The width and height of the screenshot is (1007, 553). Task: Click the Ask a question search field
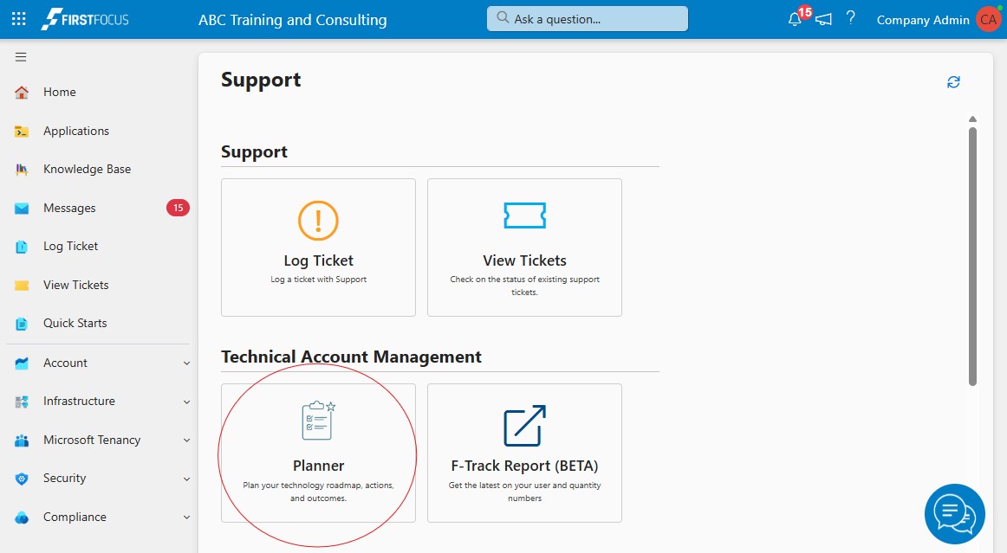[x=587, y=17]
